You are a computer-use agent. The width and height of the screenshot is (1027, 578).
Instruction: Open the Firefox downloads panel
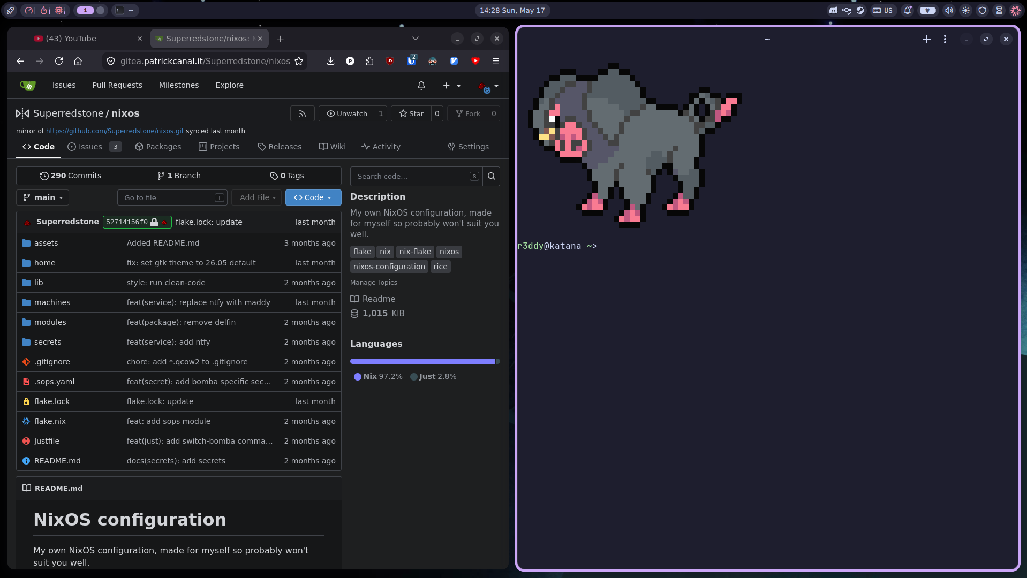pyautogui.click(x=330, y=61)
